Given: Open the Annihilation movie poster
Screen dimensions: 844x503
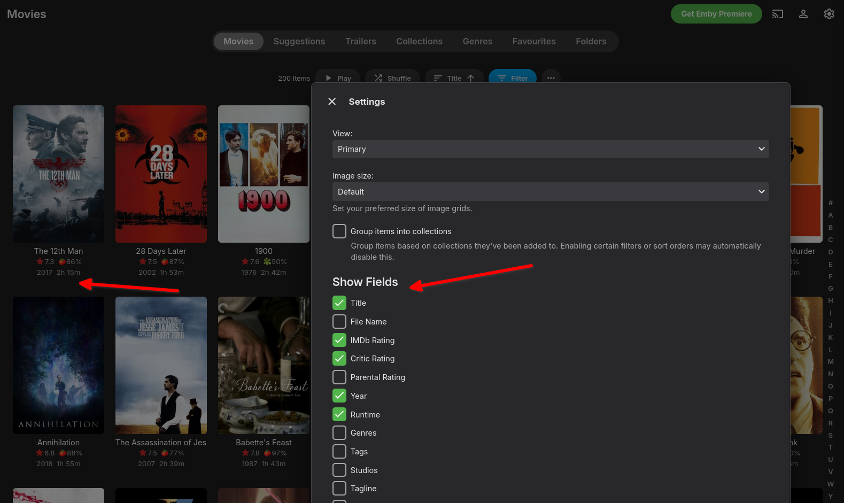Looking at the screenshot, I should point(59,365).
